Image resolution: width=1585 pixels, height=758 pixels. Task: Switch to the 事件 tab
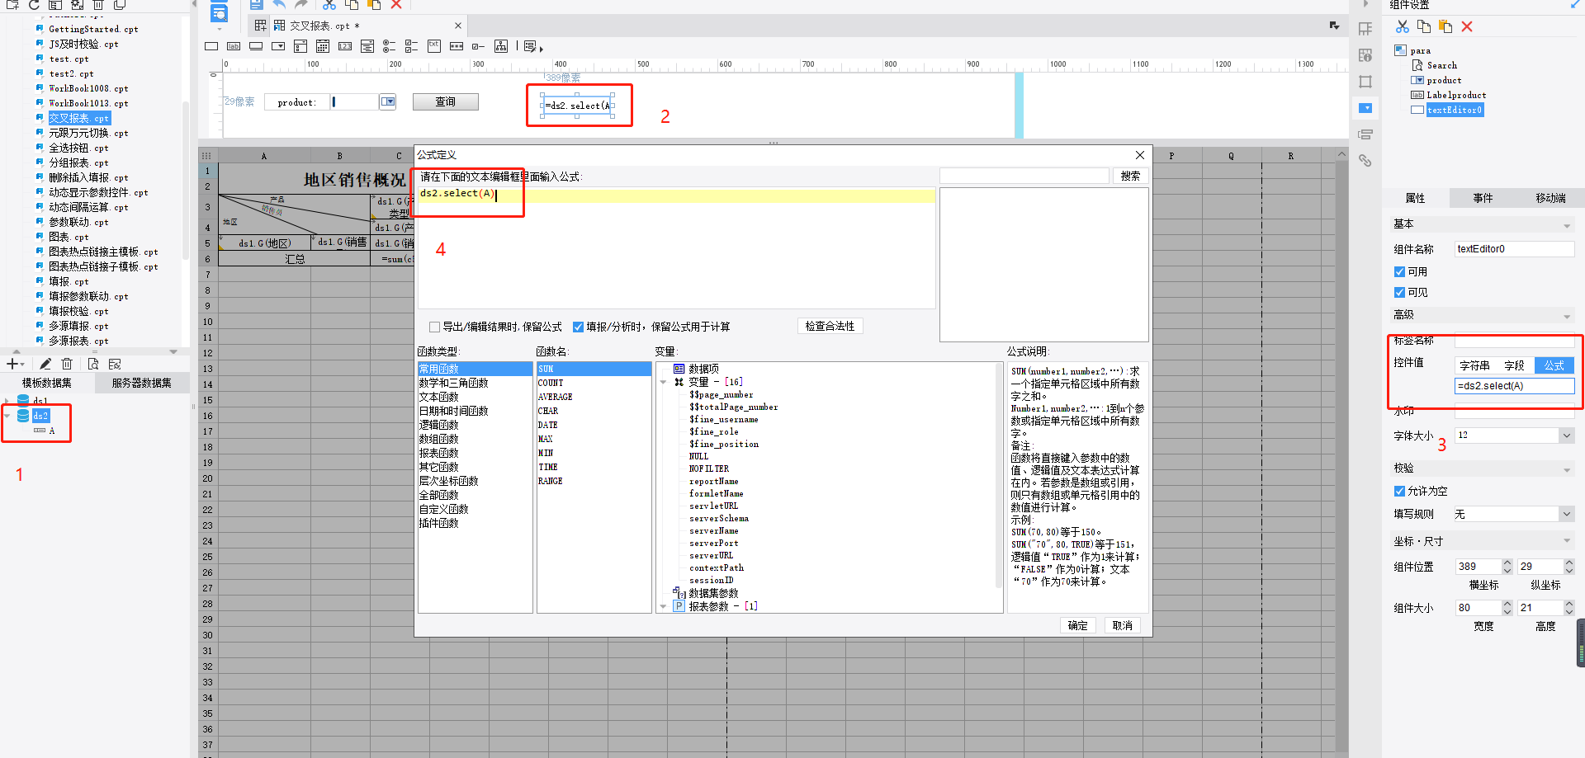point(1483,198)
